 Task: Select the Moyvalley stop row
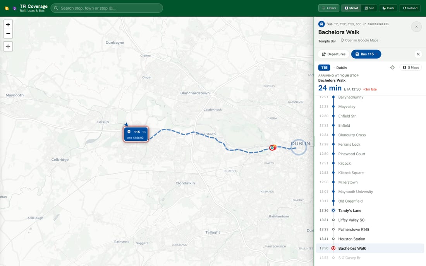[x=370, y=107]
